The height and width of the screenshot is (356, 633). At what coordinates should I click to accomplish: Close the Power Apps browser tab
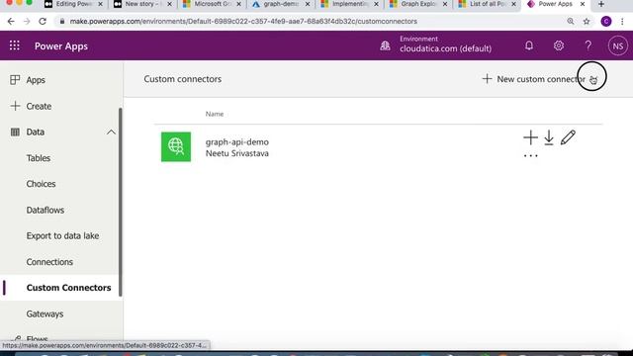coord(583,4)
